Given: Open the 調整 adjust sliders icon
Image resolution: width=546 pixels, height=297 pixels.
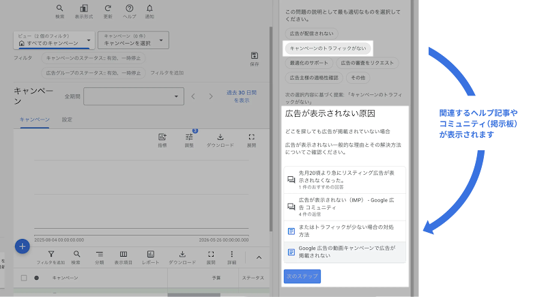Looking at the screenshot, I should click(189, 137).
